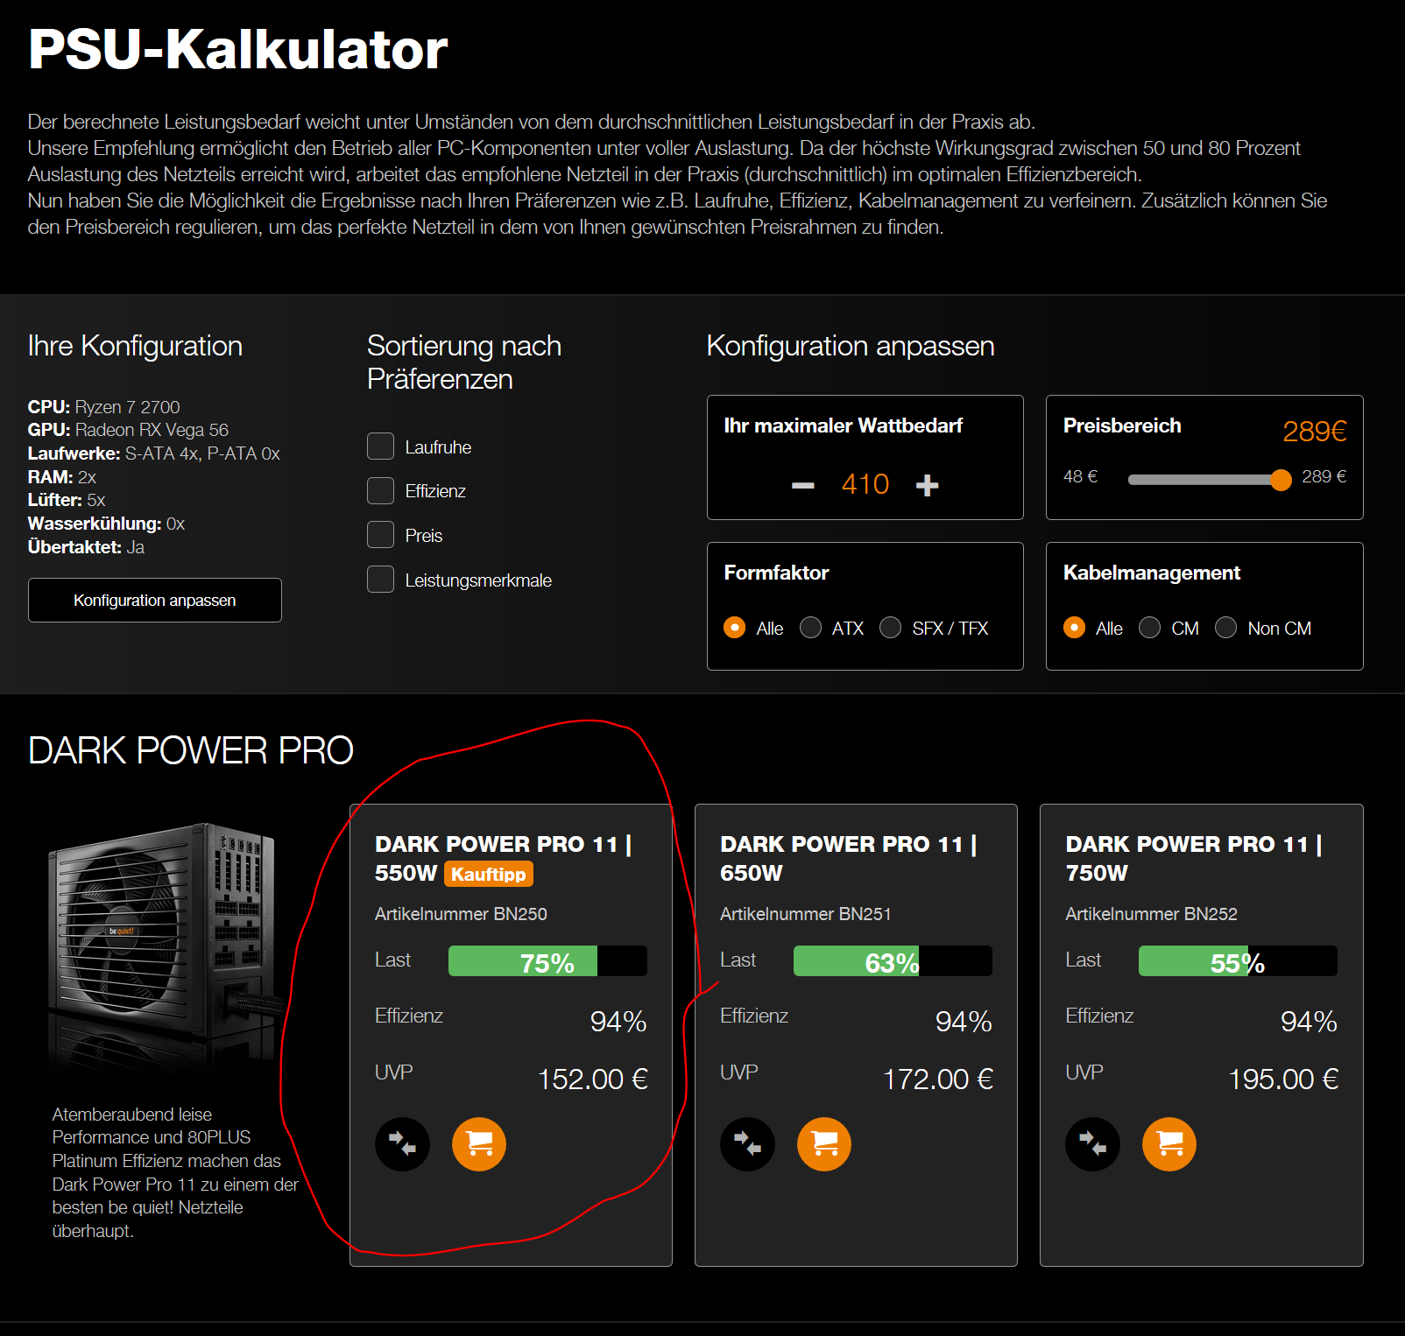
Task: Choose ATX form factor
Action: (810, 628)
